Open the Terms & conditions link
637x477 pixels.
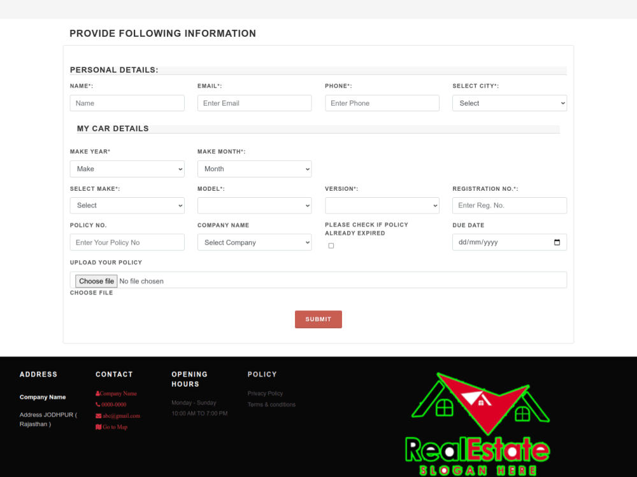(x=271, y=404)
